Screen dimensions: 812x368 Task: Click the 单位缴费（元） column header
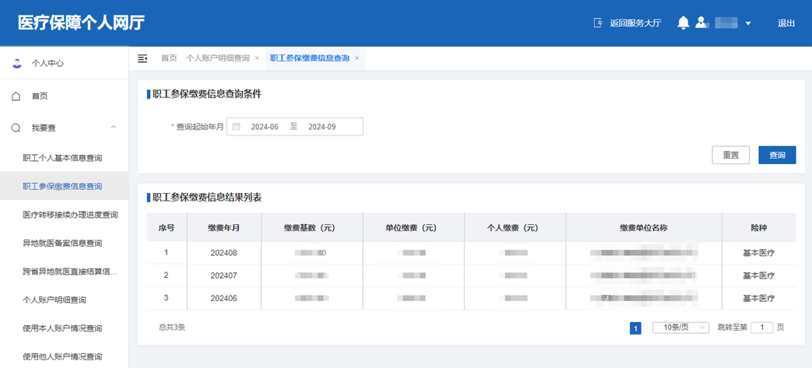pyautogui.click(x=413, y=227)
